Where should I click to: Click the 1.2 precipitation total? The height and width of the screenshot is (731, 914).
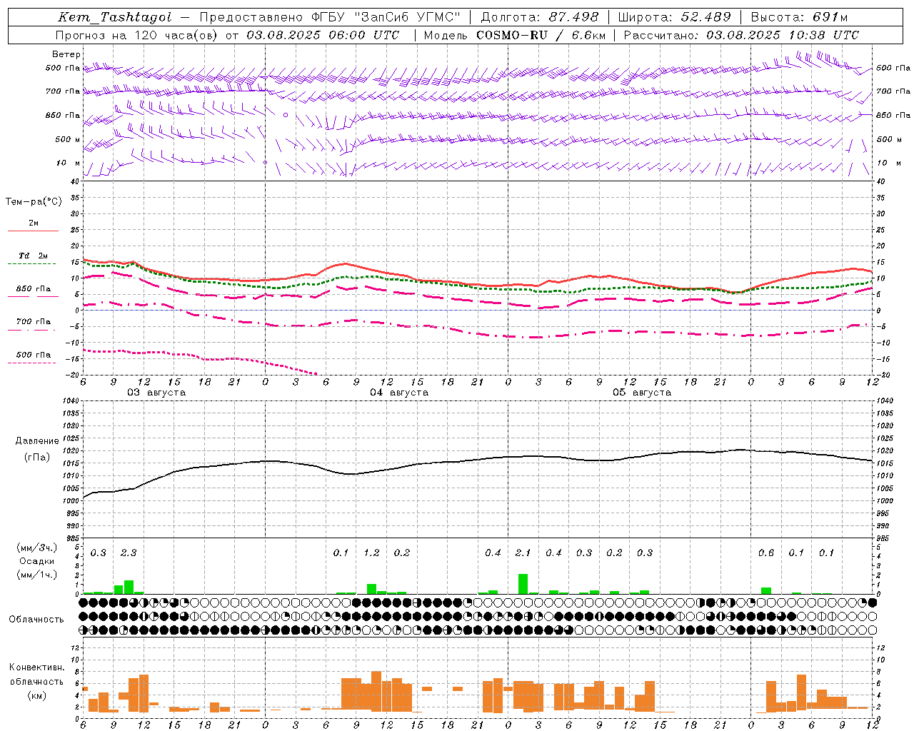click(371, 553)
